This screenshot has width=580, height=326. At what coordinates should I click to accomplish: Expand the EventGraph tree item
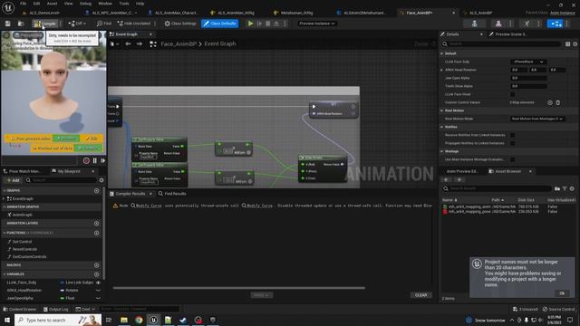(x=4, y=199)
